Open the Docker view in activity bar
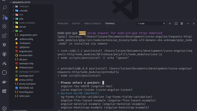The width and height of the screenshot is (197, 111). pyautogui.click(x=5, y=82)
